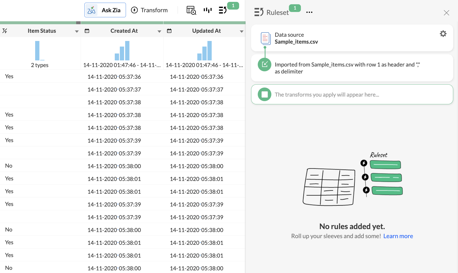Click the Created At distribution histogram

122,51
